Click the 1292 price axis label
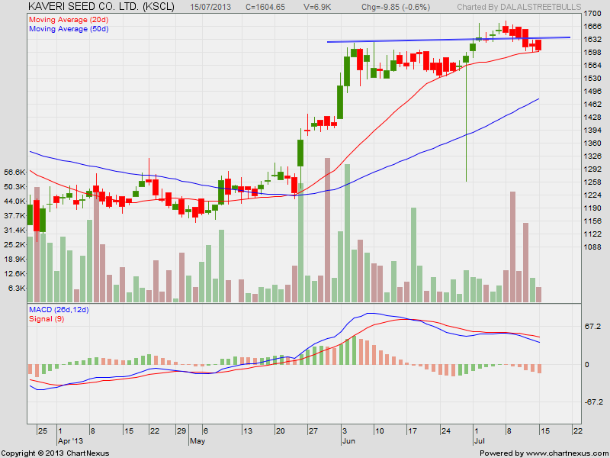 click(x=592, y=169)
